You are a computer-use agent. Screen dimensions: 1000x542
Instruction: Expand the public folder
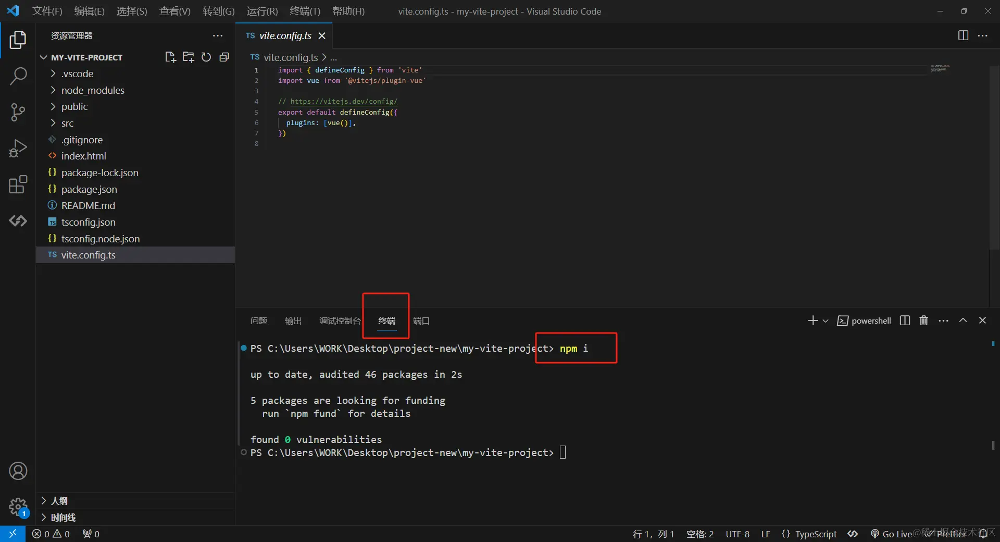(x=135, y=106)
